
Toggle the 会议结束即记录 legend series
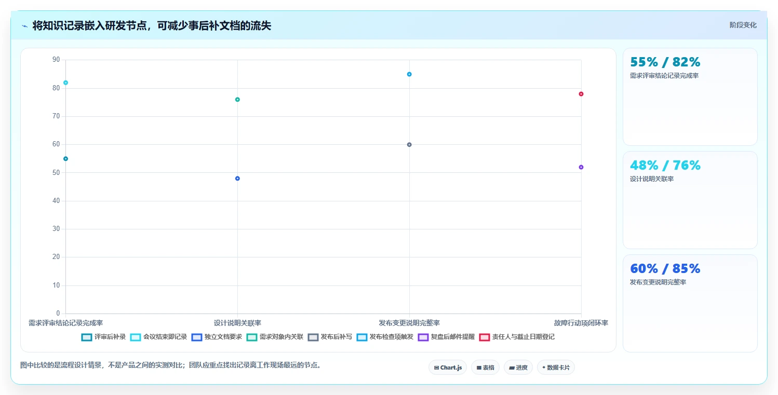click(158, 337)
